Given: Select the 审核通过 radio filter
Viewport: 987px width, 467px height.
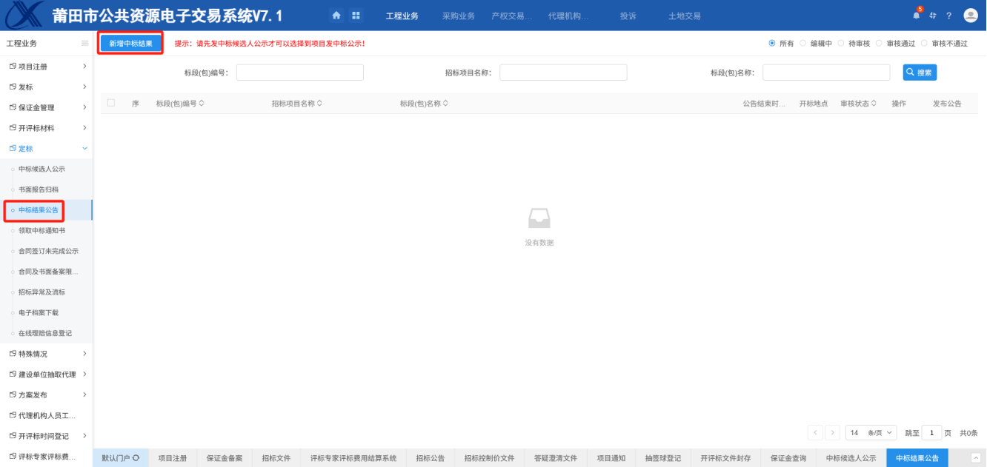Looking at the screenshot, I should 880,44.
